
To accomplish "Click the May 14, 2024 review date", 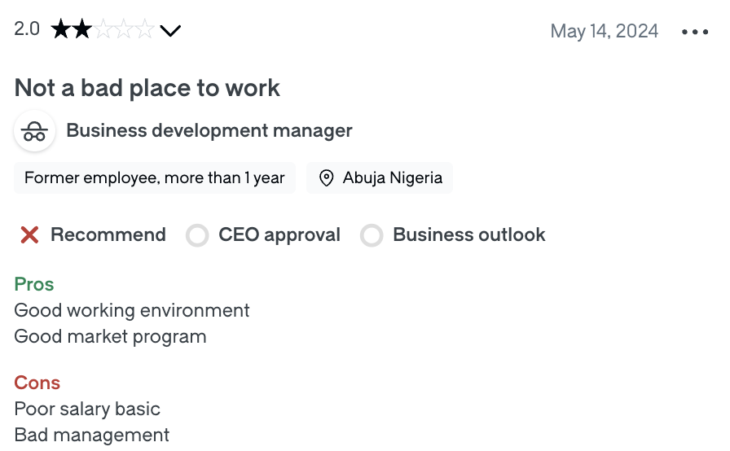I will (604, 31).
